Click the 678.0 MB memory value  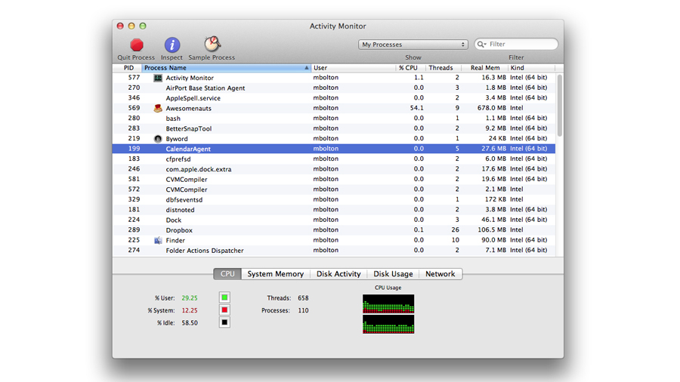[492, 108]
